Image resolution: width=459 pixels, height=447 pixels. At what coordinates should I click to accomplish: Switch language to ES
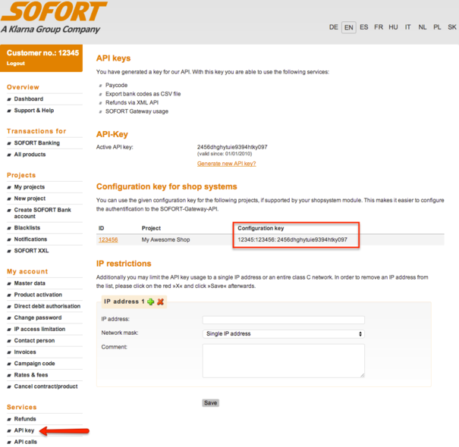click(x=364, y=27)
